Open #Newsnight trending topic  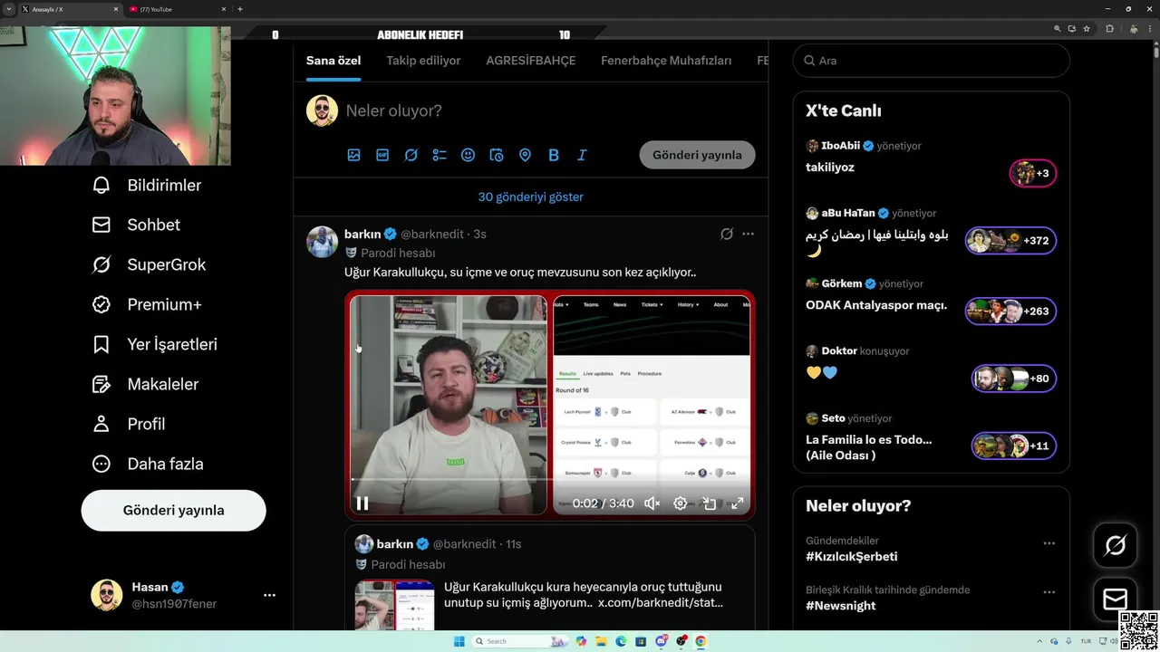841,606
